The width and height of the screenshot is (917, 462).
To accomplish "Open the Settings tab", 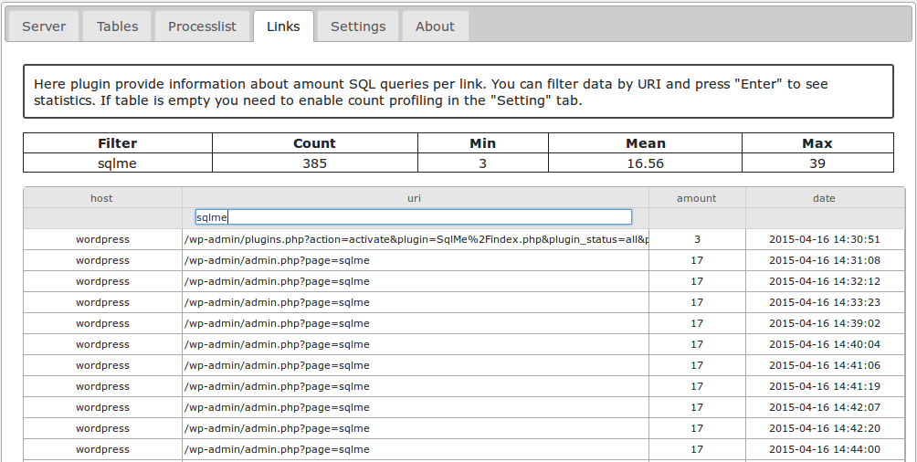I will tap(358, 26).
